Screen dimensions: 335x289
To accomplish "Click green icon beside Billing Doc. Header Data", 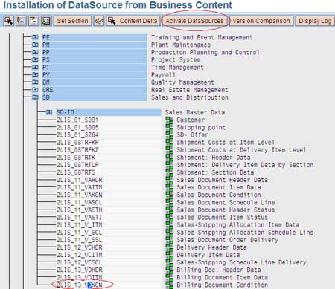I will click(170, 270).
